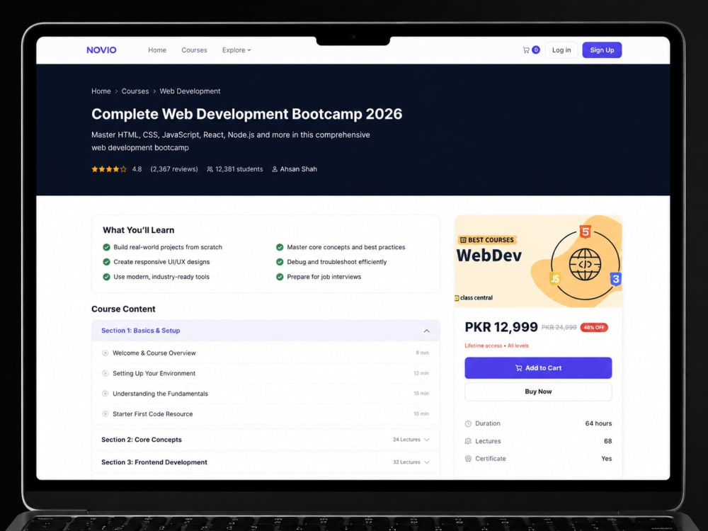Click the Certificate Yes value
This screenshot has height=531, width=708.
(607, 459)
